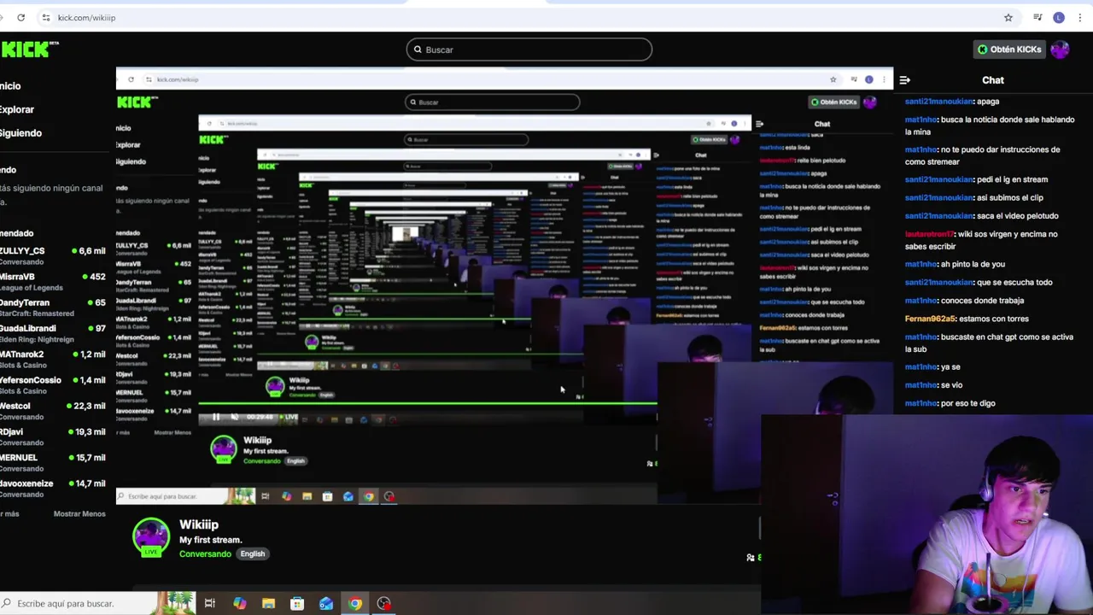The image size is (1093, 615).
Task: Click Mostrar Menos in sidebar
Action: (79, 513)
